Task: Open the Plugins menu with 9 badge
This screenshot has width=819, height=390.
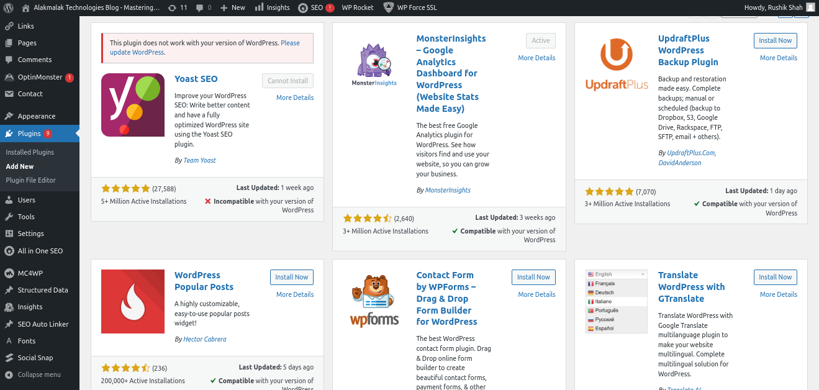Action: click(40, 134)
